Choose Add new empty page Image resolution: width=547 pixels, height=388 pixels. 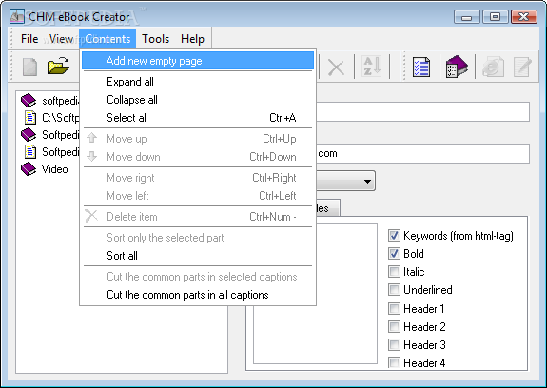(198, 61)
